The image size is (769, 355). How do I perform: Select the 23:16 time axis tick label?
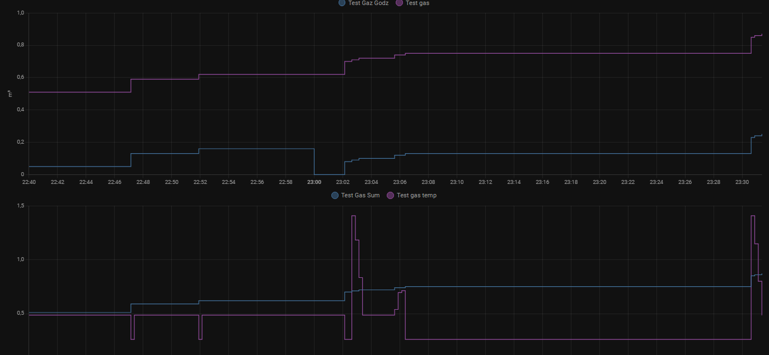point(542,182)
